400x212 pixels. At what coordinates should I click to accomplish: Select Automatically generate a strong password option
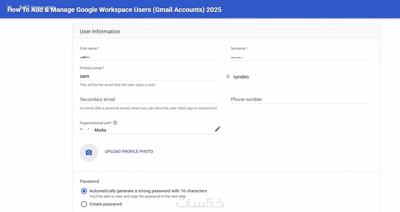pos(84,191)
